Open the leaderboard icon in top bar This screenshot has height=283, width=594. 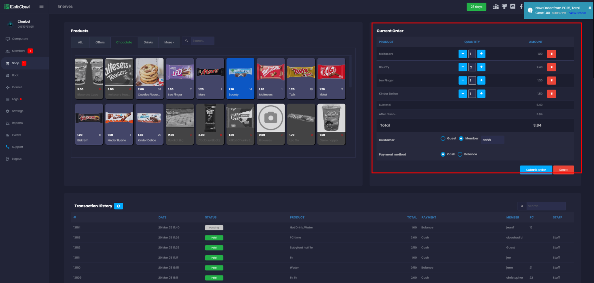(x=496, y=7)
